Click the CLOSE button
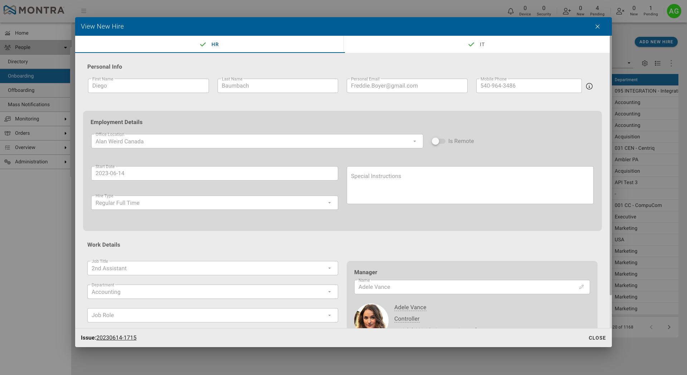This screenshot has width=687, height=375. click(x=597, y=338)
